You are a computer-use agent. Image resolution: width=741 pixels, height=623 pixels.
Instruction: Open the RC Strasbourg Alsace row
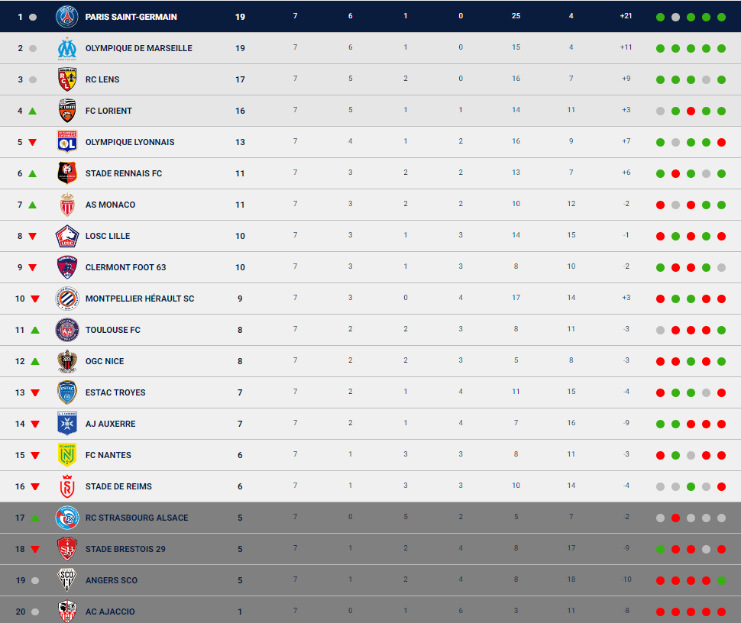370,518
